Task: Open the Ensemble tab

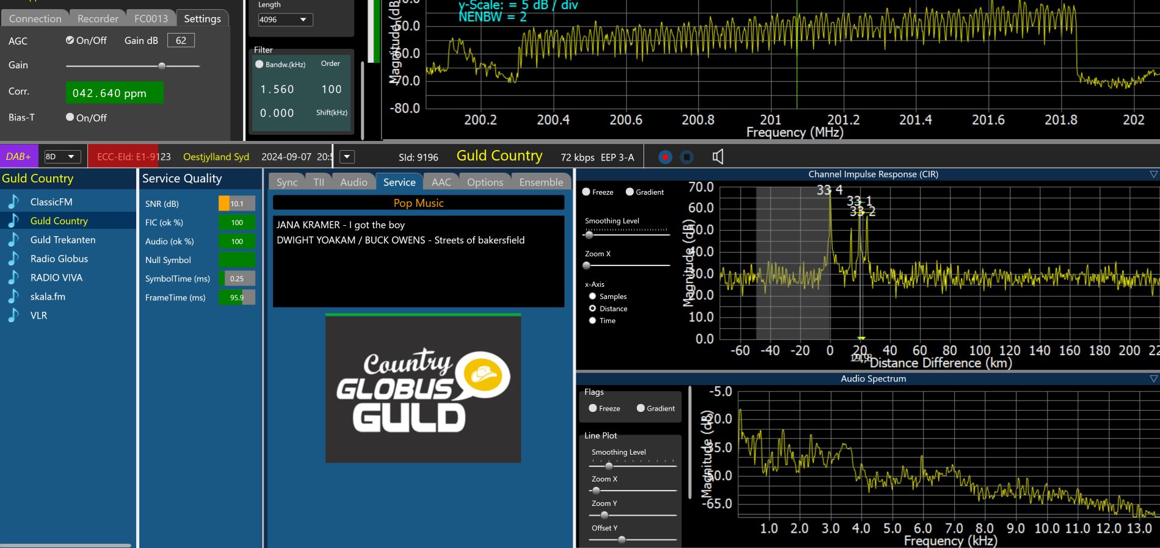Action: click(541, 182)
